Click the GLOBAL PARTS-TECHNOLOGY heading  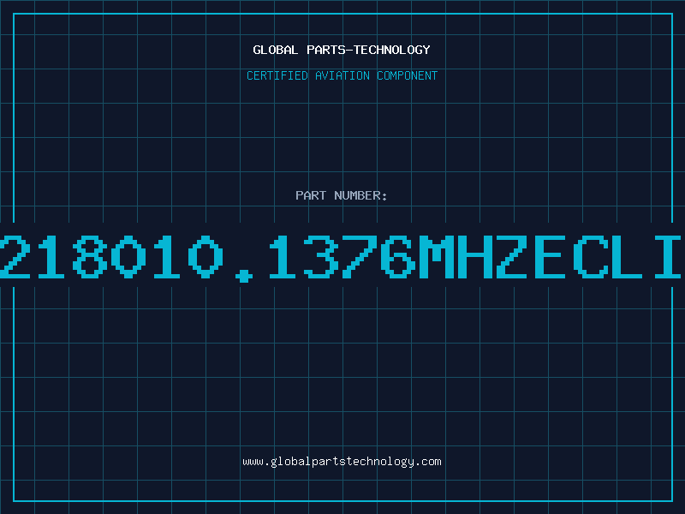pos(342,50)
